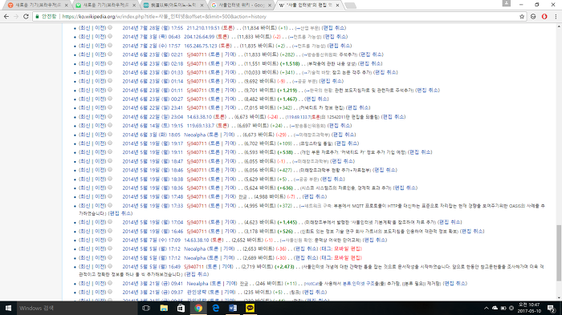
Task: Open the taskbar clock showing 오전 10:47
Action: click(529, 309)
